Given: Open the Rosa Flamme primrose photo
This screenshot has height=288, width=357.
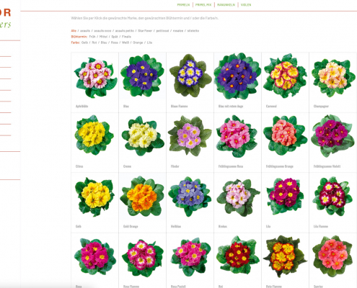Looking at the screenshot, I should (143, 257).
